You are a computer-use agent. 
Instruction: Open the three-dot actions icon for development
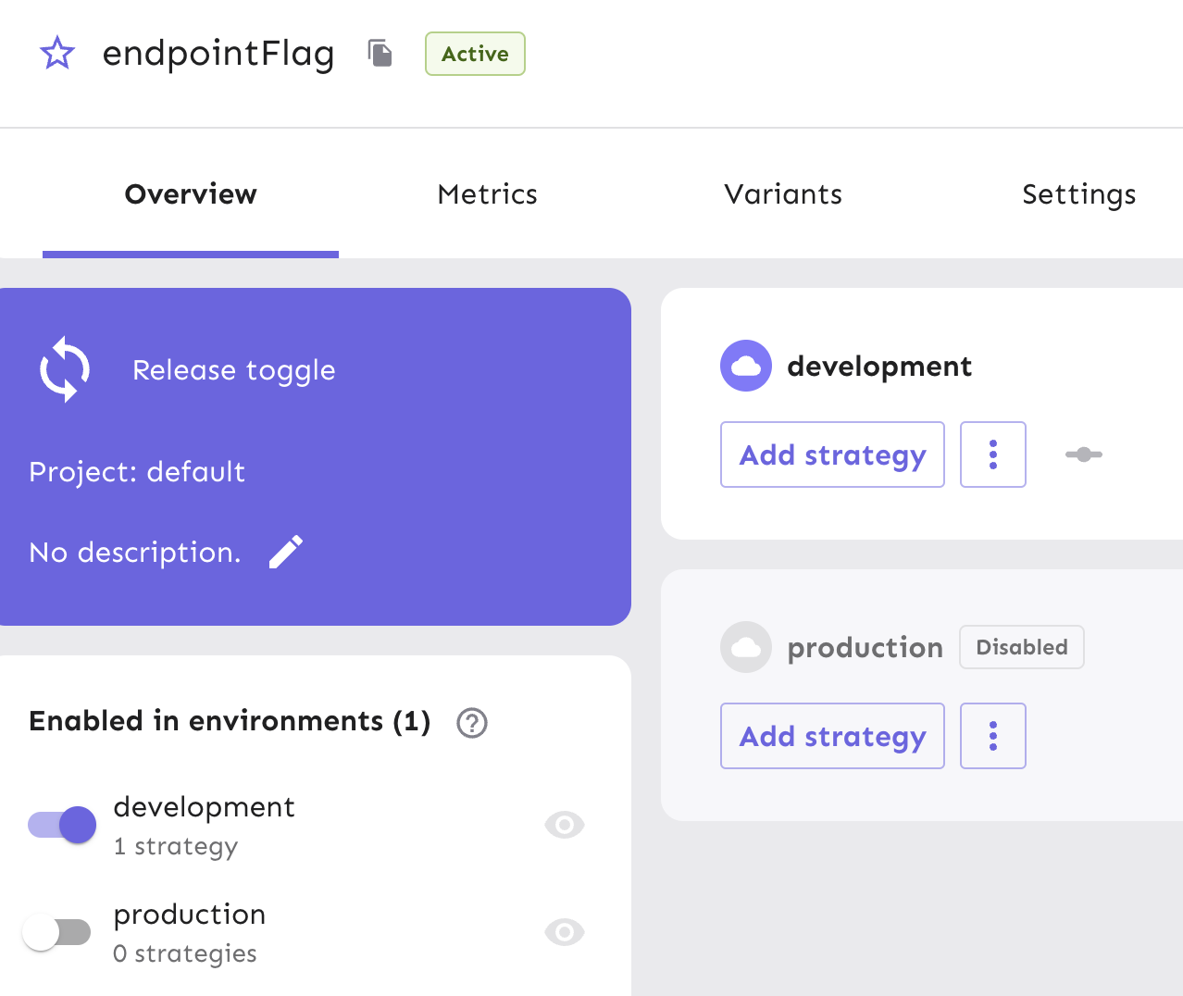pos(992,454)
